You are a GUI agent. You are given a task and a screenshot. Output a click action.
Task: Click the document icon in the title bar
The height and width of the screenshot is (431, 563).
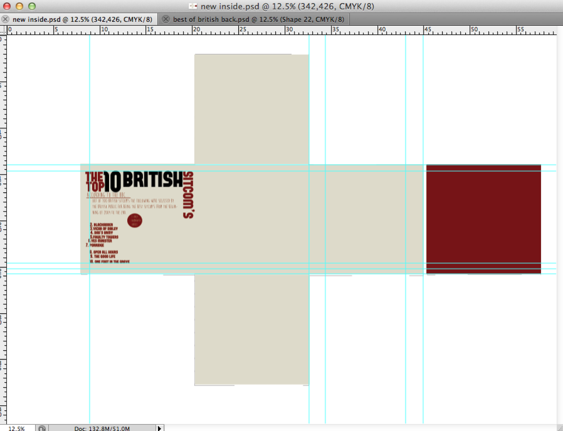[193, 6]
